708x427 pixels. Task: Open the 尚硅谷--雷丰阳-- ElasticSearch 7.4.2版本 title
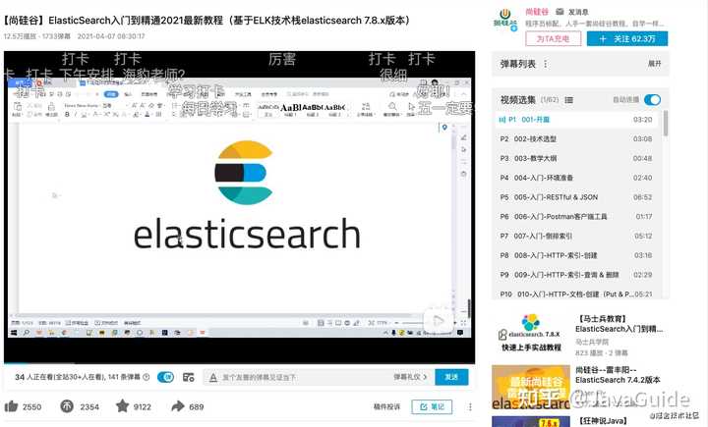618,375
